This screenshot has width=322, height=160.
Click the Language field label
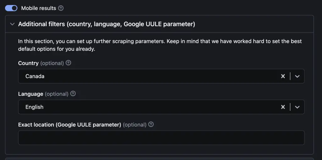[x=31, y=94]
